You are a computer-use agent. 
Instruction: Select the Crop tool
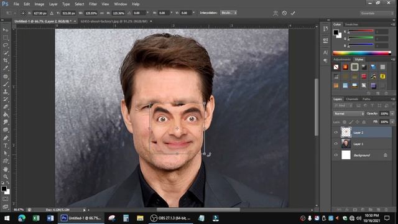pyautogui.click(x=6, y=60)
